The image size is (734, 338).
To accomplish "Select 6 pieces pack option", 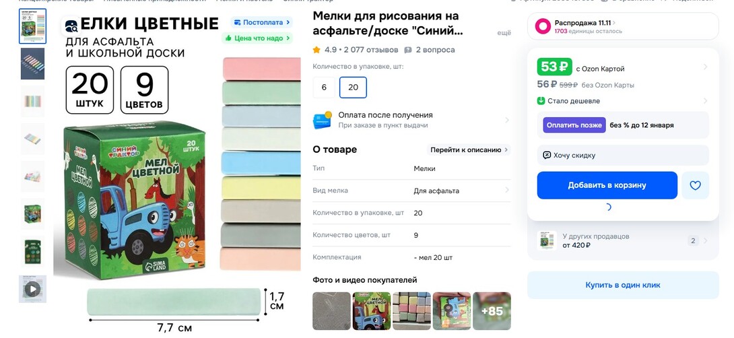I will click(324, 88).
